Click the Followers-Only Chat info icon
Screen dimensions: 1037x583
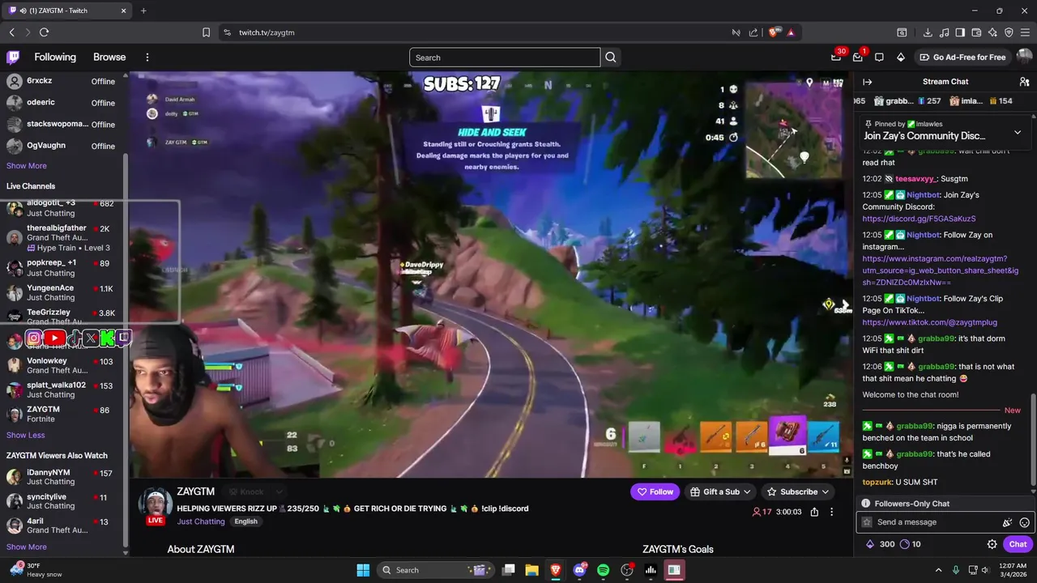click(866, 504)
